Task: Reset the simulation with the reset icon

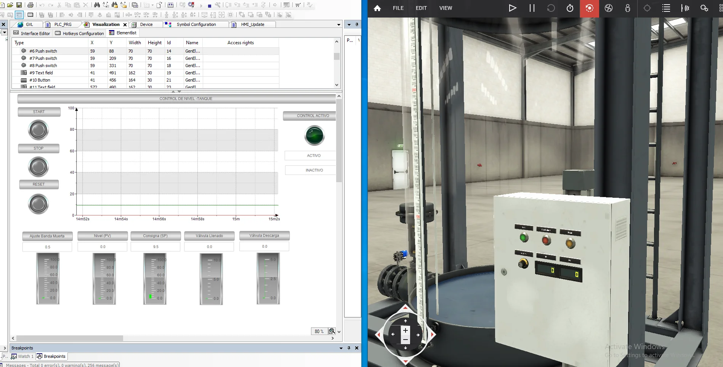Action: (551, 8)
